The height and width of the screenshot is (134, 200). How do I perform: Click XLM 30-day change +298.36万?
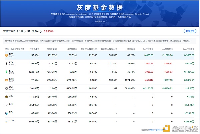pyautogui.click(x=189, y=122)
